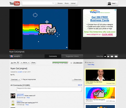
Task: Click the thumbs-down dislike icon
Action: [x=18, y=62]
